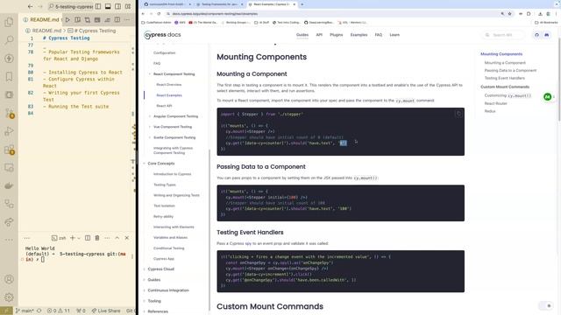561x315 pixels.
Task: Jump to Testing Event Handlers in contents
Action: 505,78
